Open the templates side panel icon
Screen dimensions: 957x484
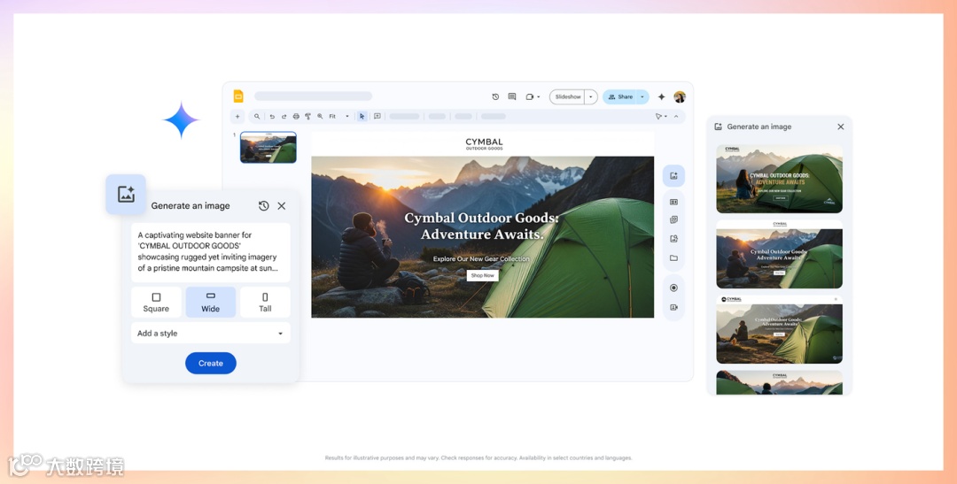click(673, 202)
